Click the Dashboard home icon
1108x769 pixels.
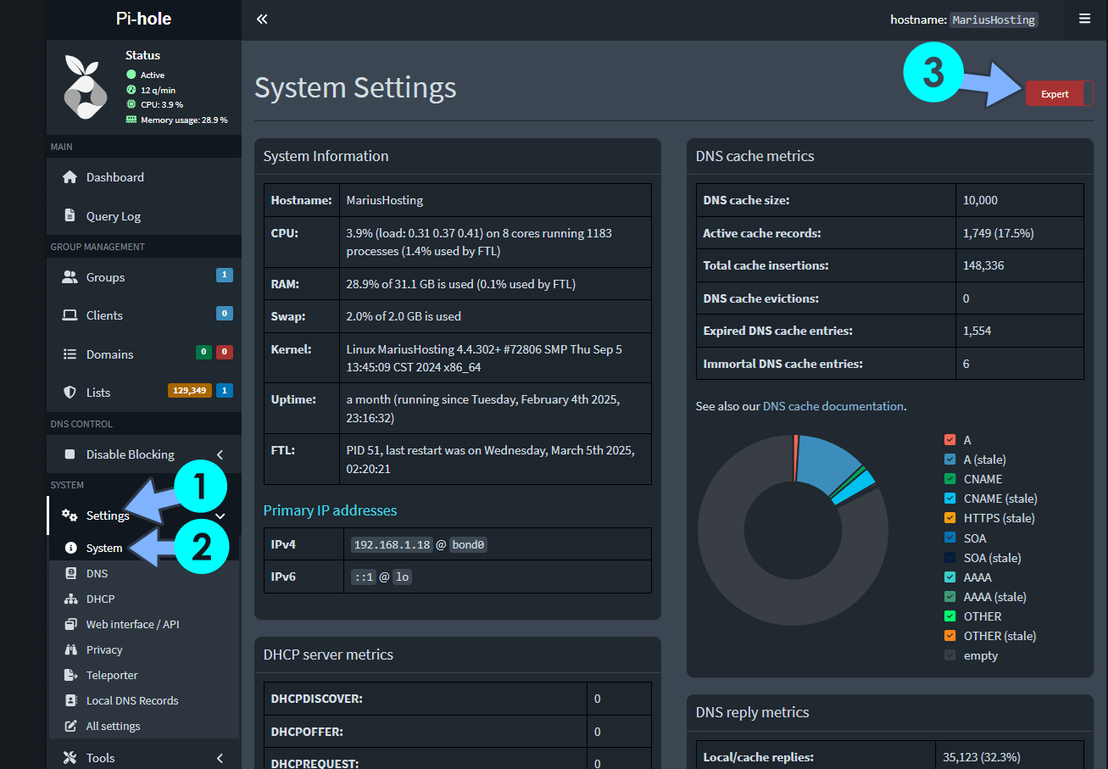[70, 177]
